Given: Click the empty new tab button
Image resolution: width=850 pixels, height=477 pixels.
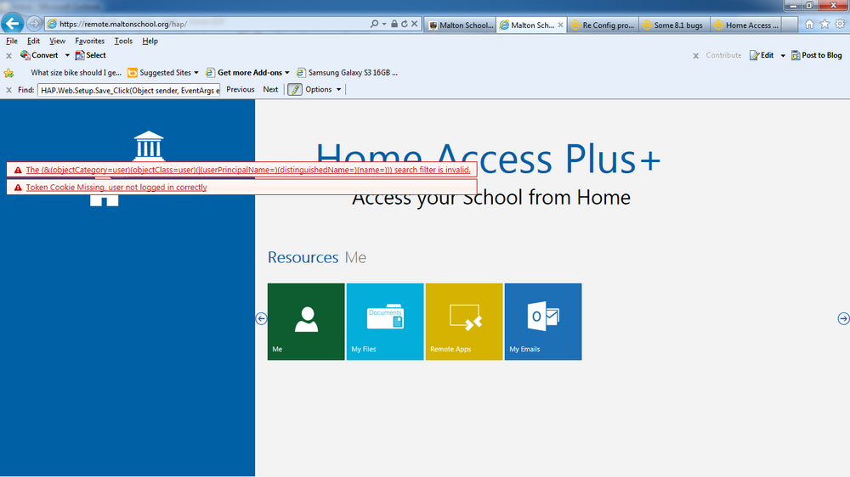Looking at the screenshot, I should pos(790,25).
